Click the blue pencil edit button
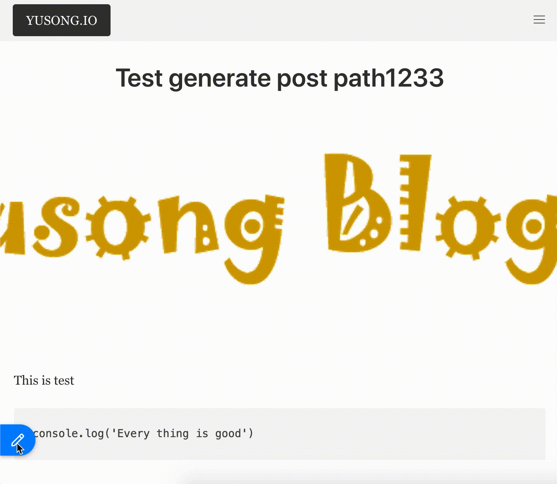This screenshot has width=557, height=484. pos(17,440)
